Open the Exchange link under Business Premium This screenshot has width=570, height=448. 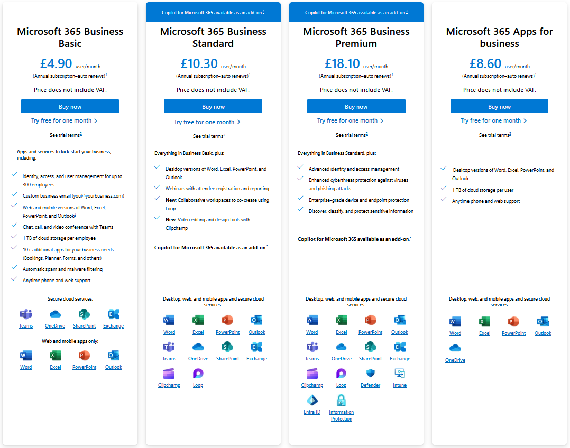(400, 359)
